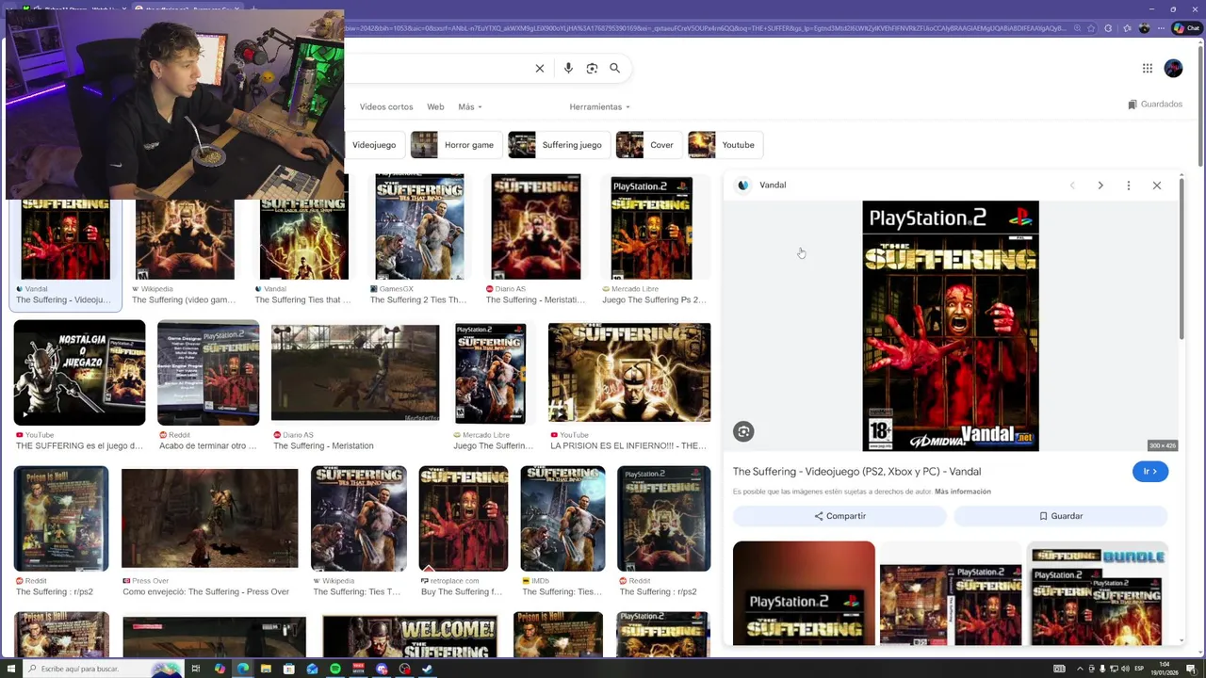
Task: Click 'THE SUFFERING es el juego d...' caption
Action: [79, 446]
